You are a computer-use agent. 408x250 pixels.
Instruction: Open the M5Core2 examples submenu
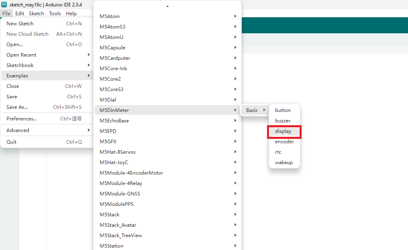167,79
